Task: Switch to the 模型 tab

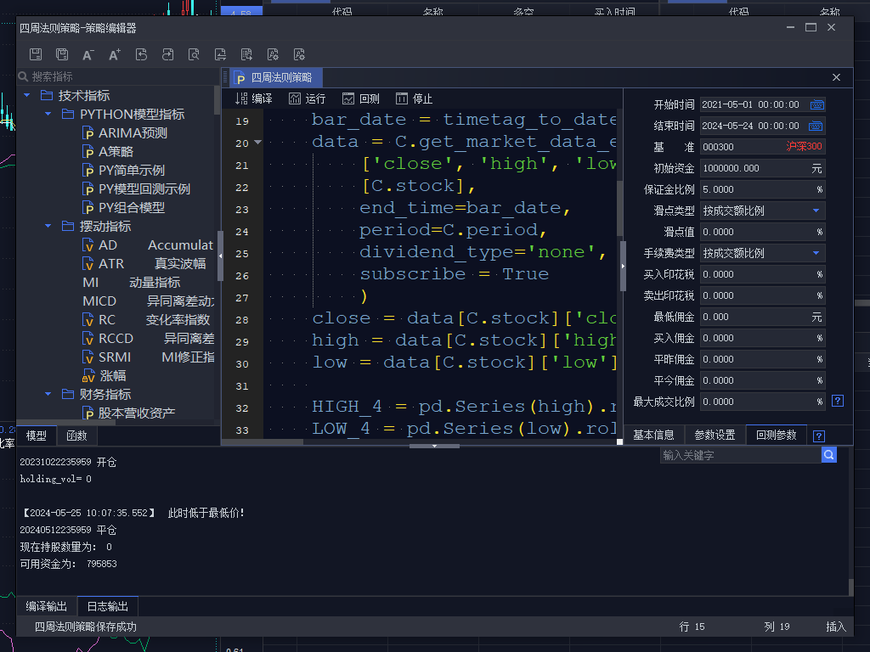Action: pos(37,436)
